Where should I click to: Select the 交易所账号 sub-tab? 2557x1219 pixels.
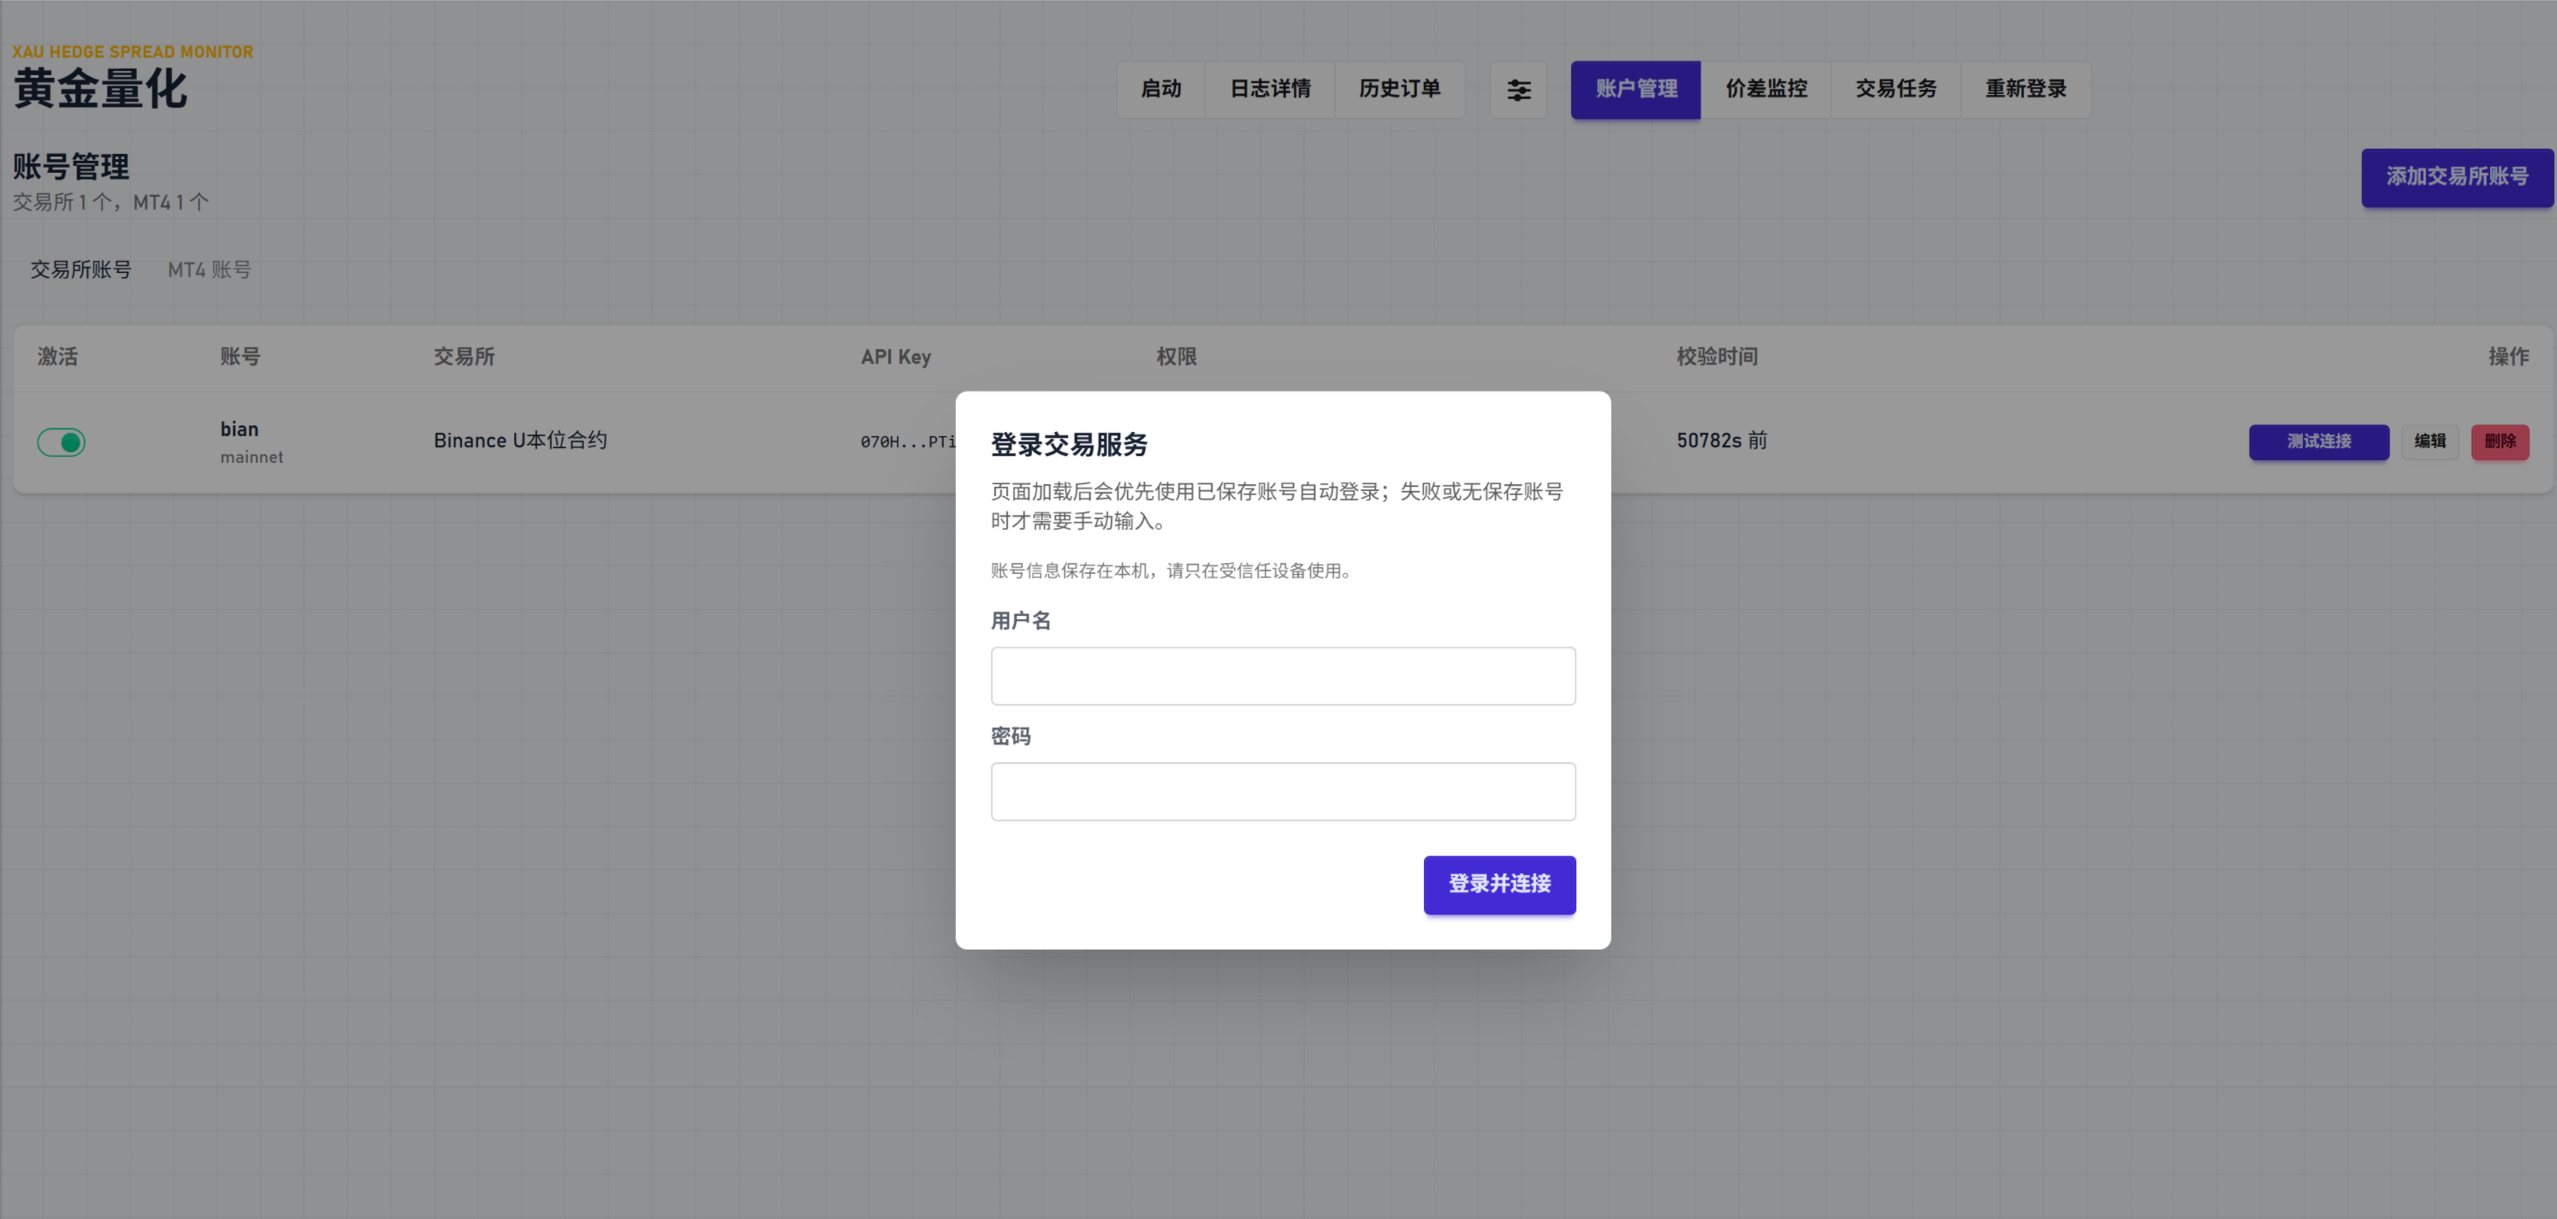click(80, 269)
